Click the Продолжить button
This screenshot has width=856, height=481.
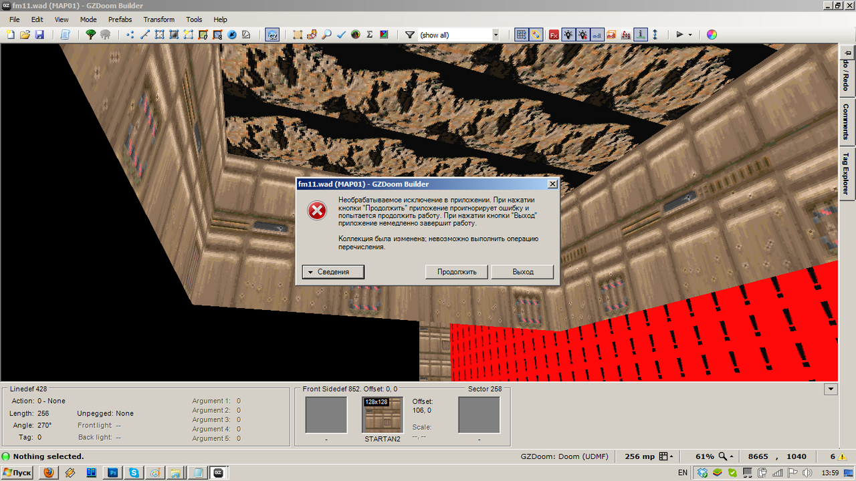[x=457, y=272]
